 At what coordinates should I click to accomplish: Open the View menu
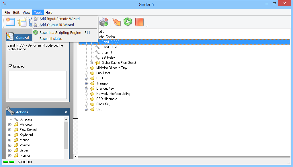coord(26,13)
